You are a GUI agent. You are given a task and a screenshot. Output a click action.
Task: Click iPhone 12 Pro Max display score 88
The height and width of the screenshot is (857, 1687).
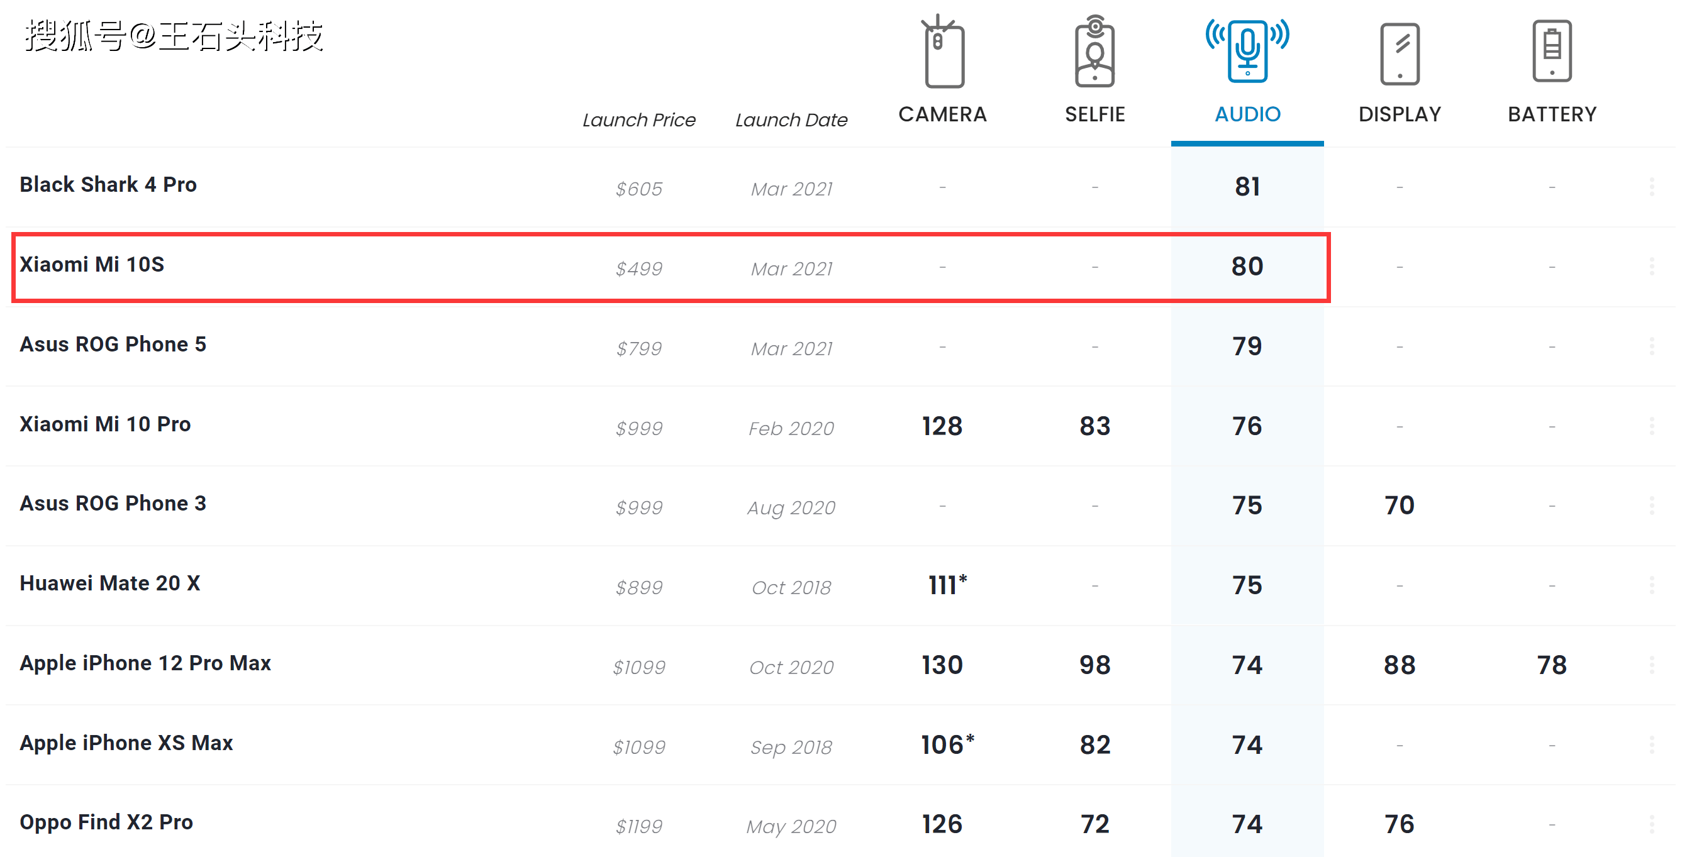click(x=1400, y=665)
